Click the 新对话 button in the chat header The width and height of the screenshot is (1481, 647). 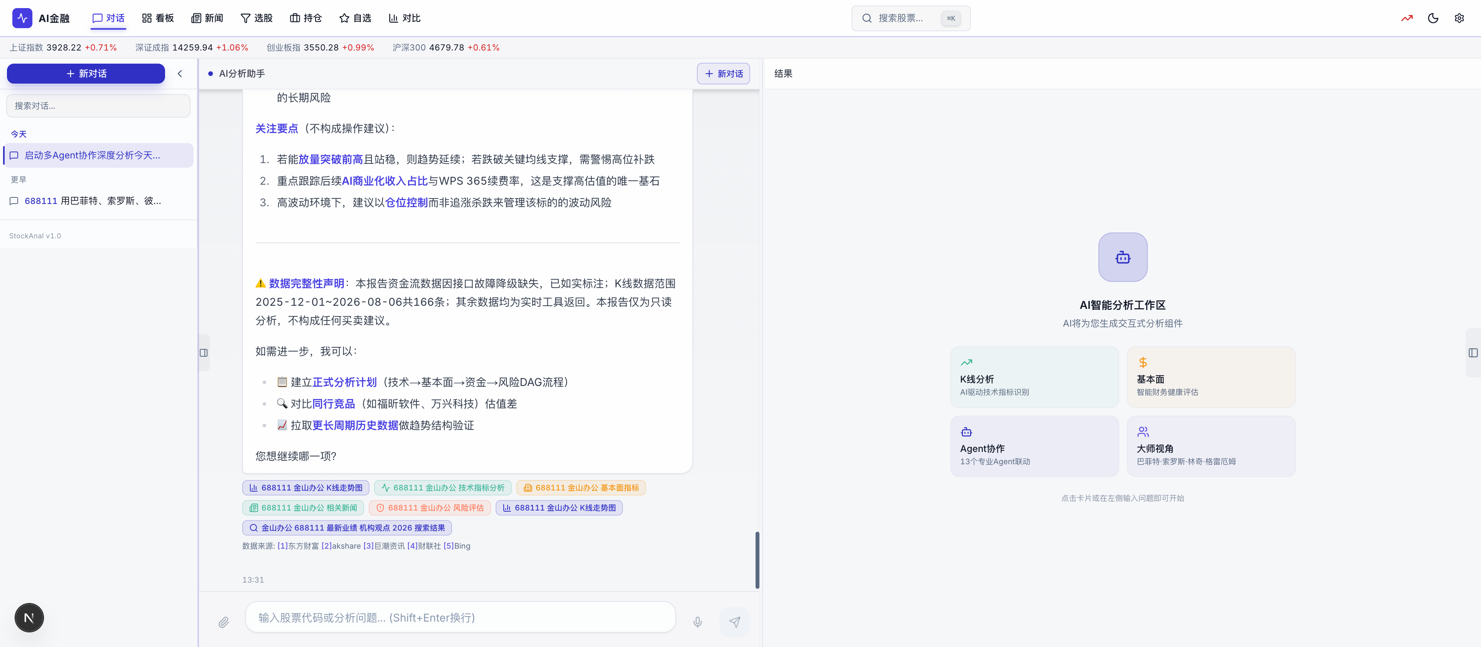point(723,74)
